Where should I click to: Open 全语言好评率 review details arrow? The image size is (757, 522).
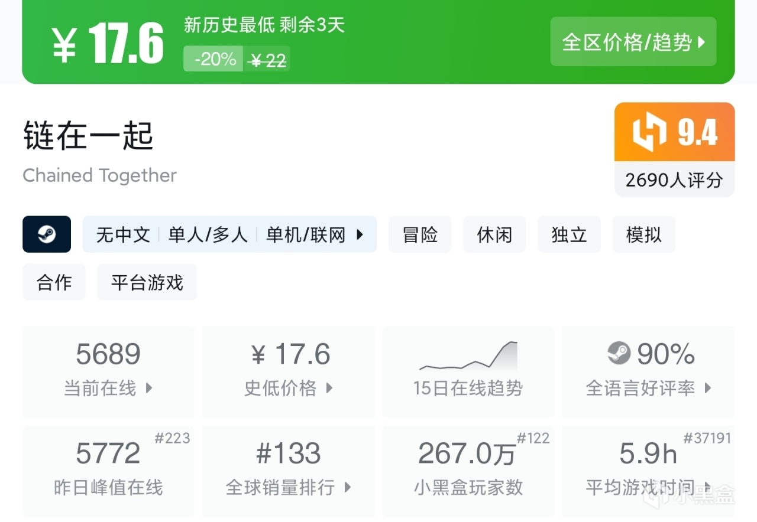pos(708,388)
